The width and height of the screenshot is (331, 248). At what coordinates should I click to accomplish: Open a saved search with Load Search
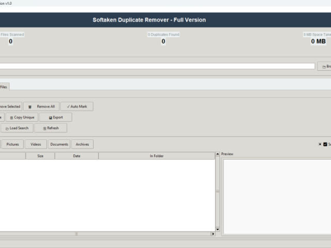click(x=17, y=128)
